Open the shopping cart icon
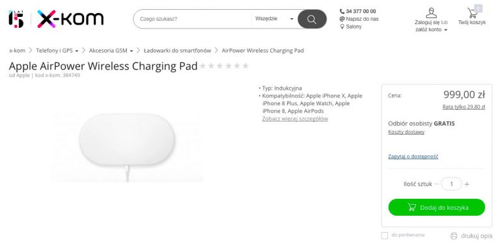This screenshot has height=247, width=500. click(472, 13)
